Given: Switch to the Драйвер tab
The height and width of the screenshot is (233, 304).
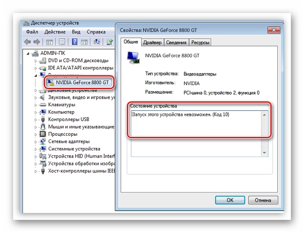Looking at the screenshot, I should coord(152,43).
